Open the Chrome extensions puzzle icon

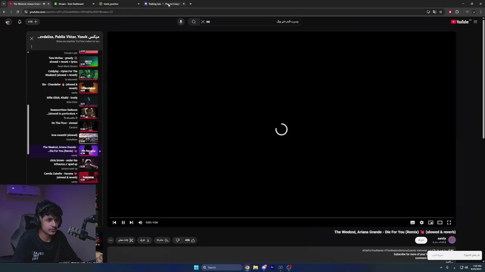tap(457, 12)
